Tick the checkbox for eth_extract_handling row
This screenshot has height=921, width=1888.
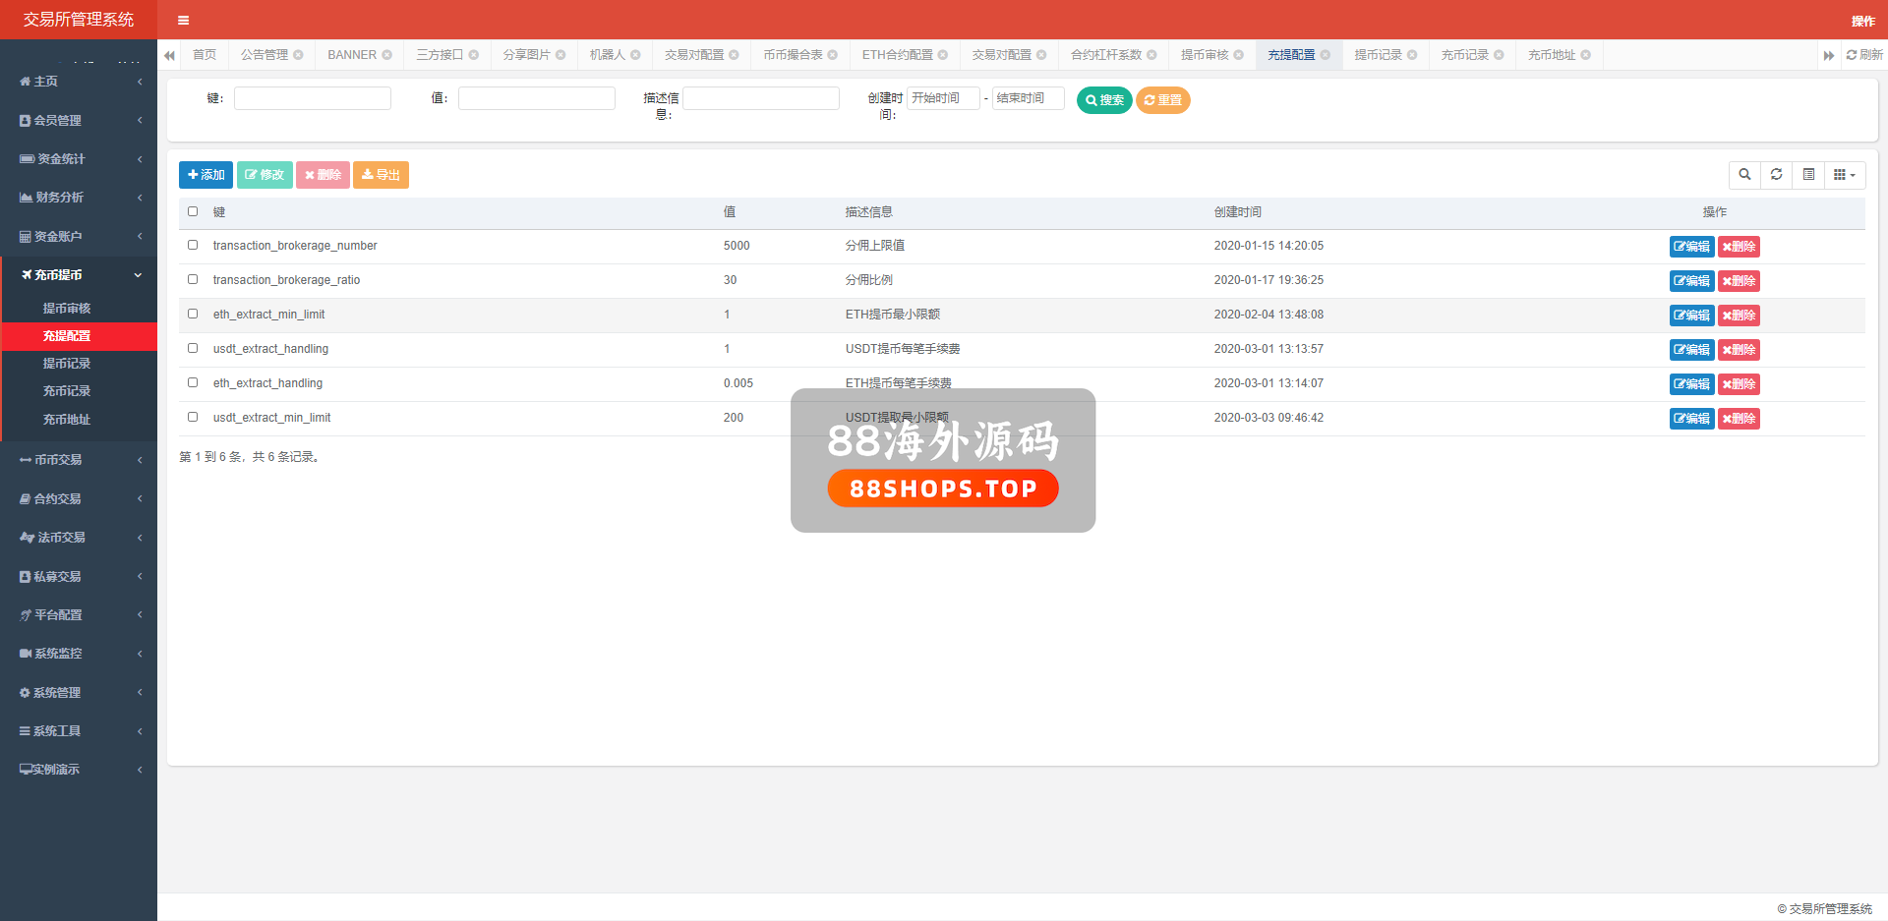click(x=193, y=382)
